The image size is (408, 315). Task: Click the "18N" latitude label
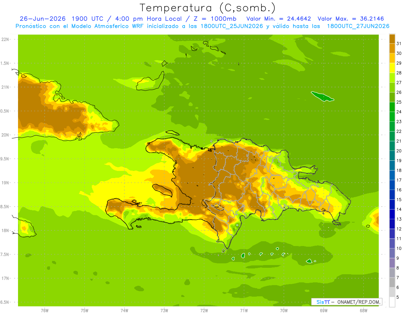point(5,231)
